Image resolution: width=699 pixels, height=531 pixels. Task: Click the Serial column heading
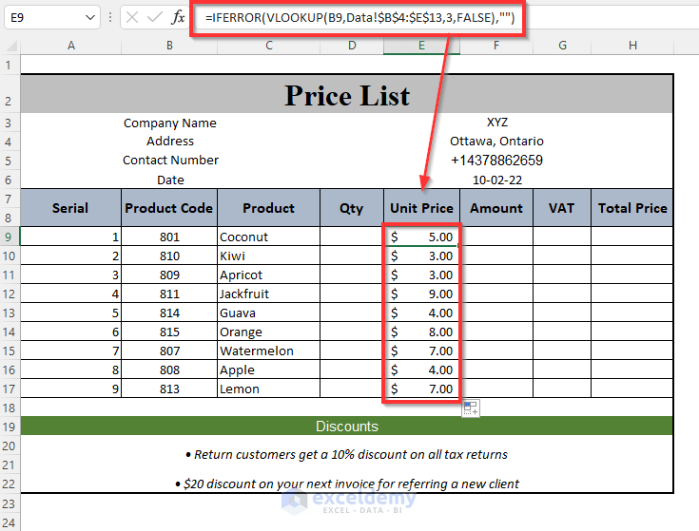coord(70,208)
